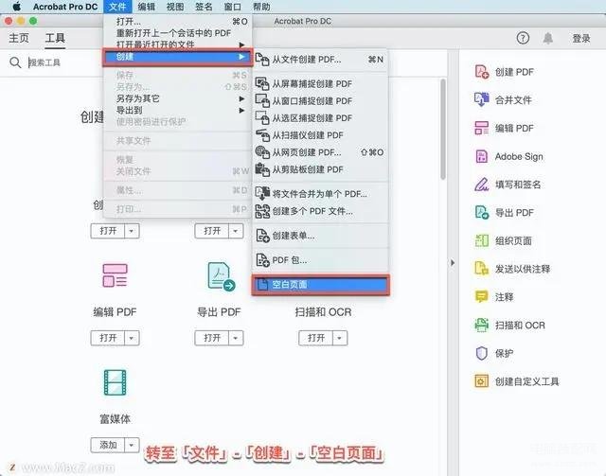Expand the 另存为其它 submenu arrow
This screenshot has width=606, height=476.
coord(242,98)
